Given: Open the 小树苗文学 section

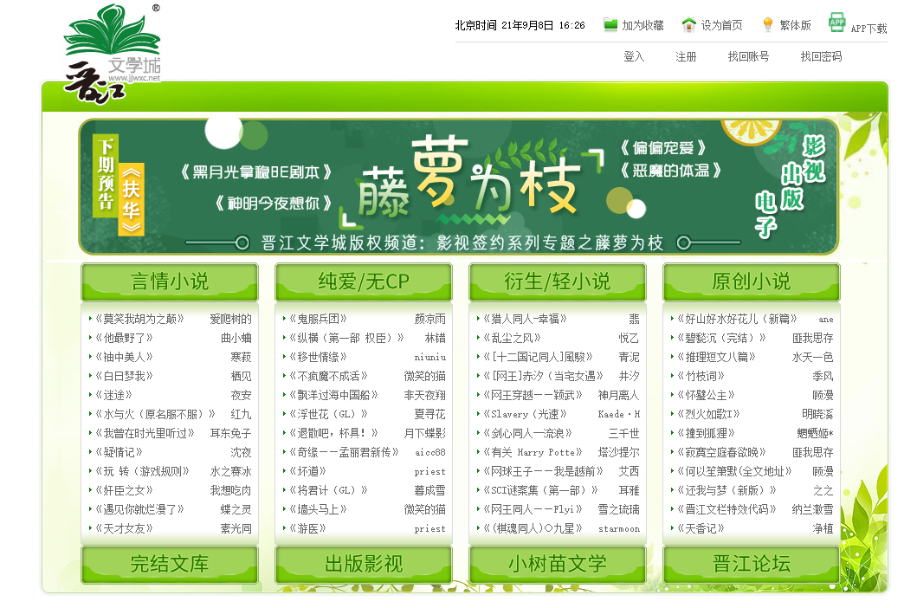Looking at the screenshot, I should (x=558, y=564).
